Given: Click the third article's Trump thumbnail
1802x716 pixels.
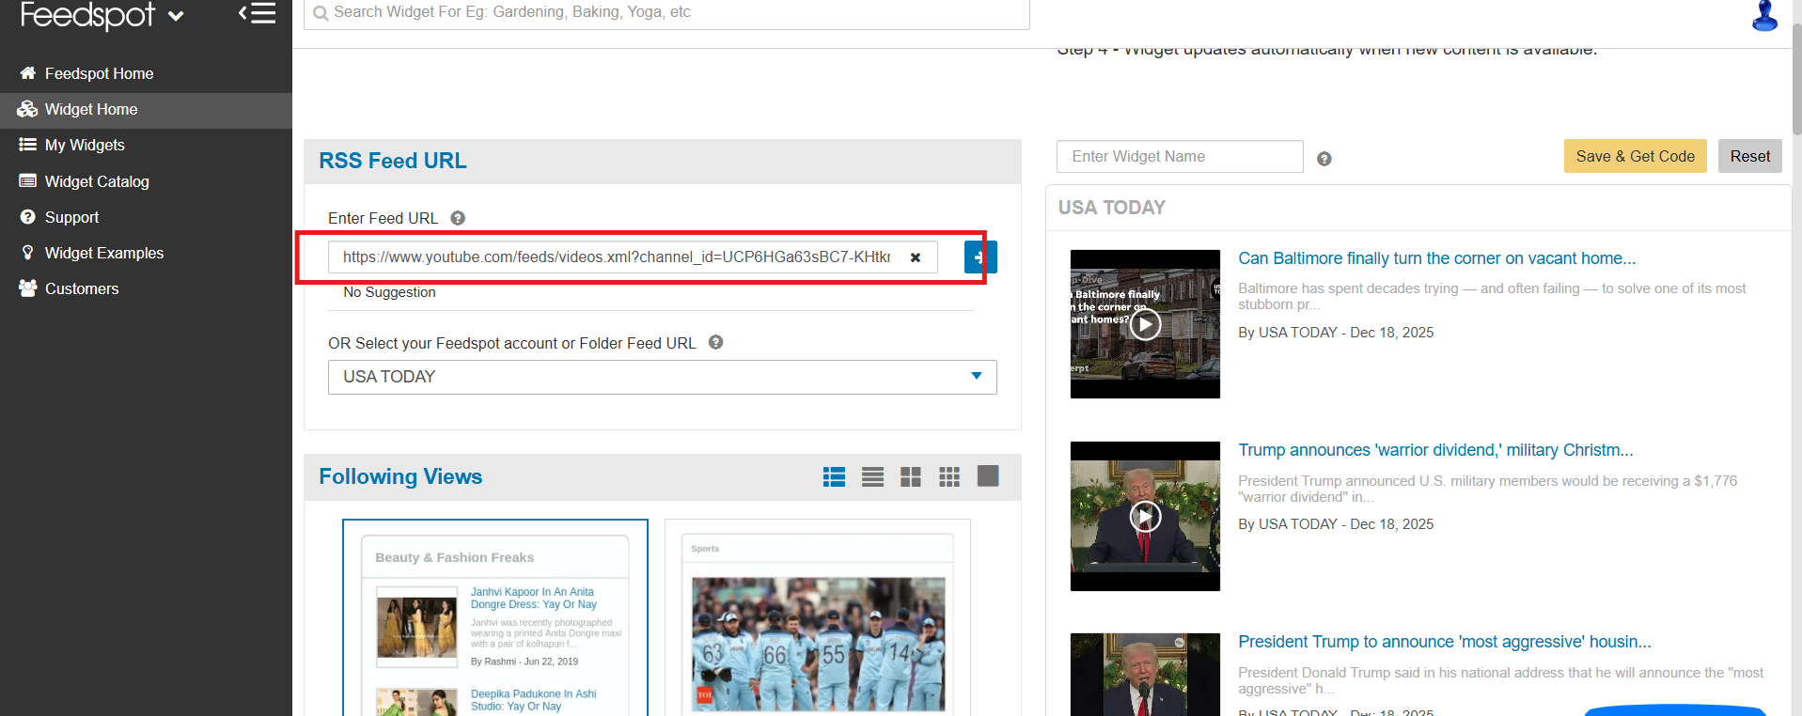Looking at the screenshot, I should 1145,675.
